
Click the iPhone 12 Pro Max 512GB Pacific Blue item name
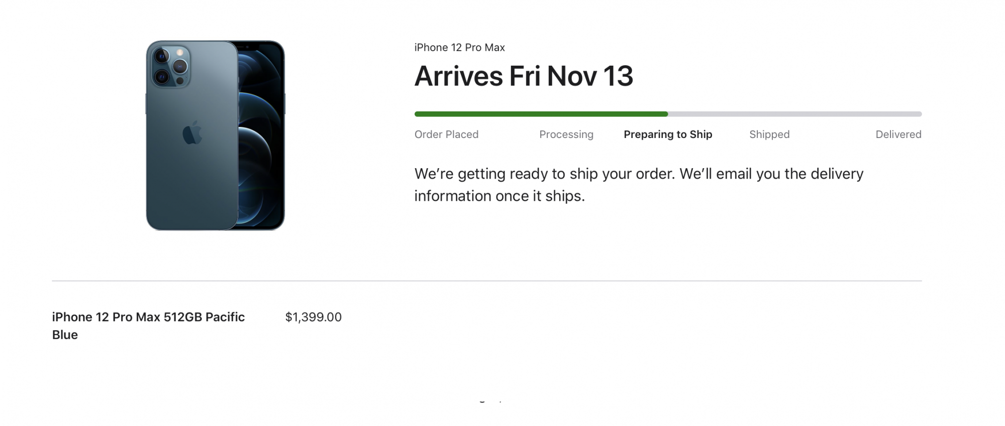coord(148,326)
